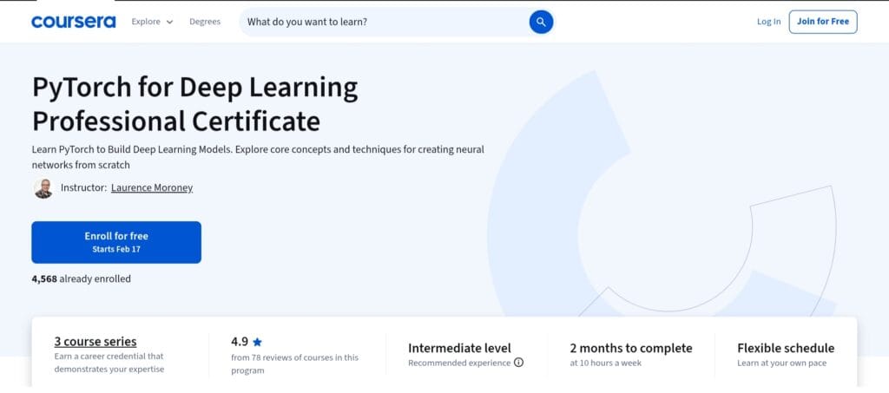Click 'Earn a career credential' description text
This screenshot has height=393, width=889.
pos(109,363)
